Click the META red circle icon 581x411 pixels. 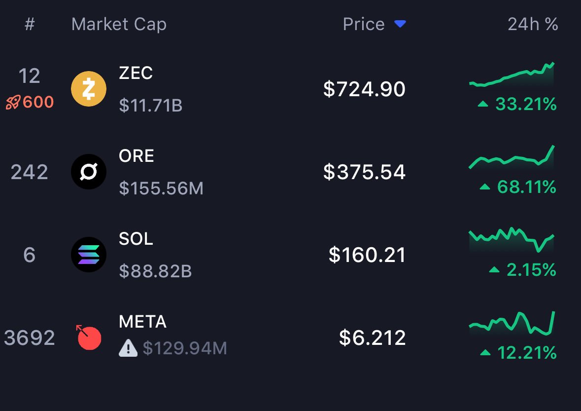(x=89, y=338)
